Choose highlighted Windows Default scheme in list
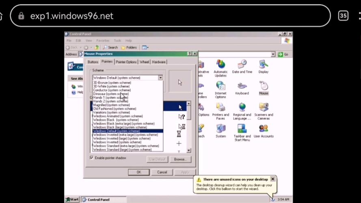Screen dimensions: 361x203 (128, 131)
